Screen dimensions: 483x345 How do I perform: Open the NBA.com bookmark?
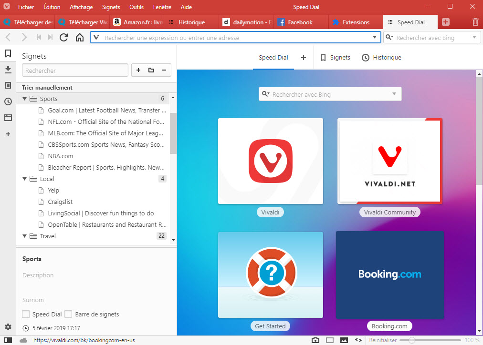(60, 156)
